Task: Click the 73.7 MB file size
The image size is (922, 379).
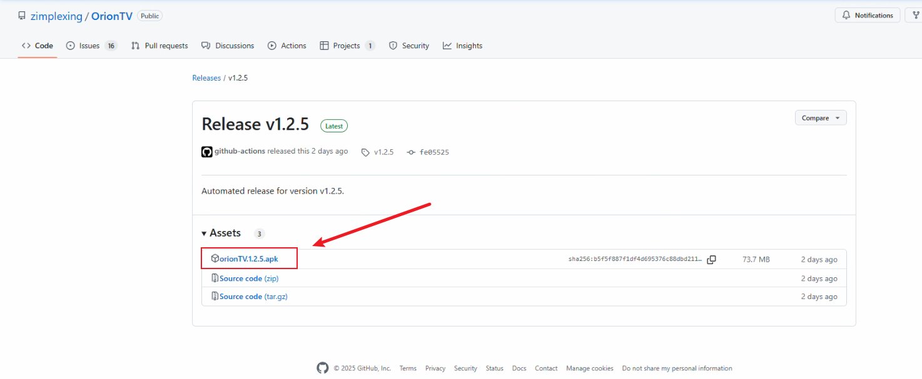Action: pyautogui.click(x=756, y=260)
